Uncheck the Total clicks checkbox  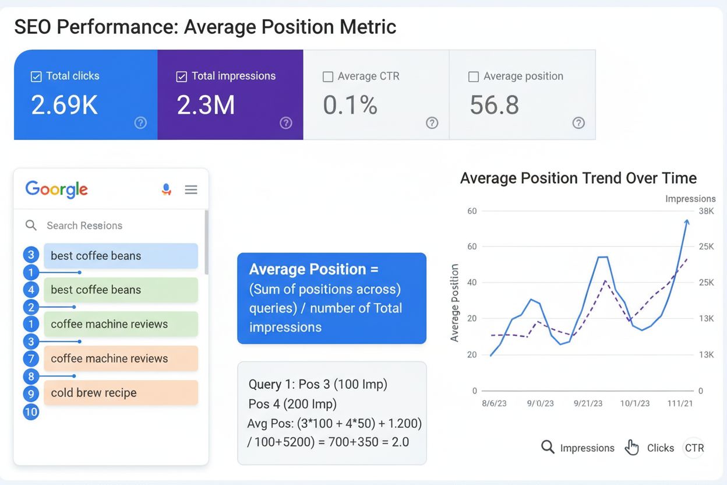pos(36,76)
